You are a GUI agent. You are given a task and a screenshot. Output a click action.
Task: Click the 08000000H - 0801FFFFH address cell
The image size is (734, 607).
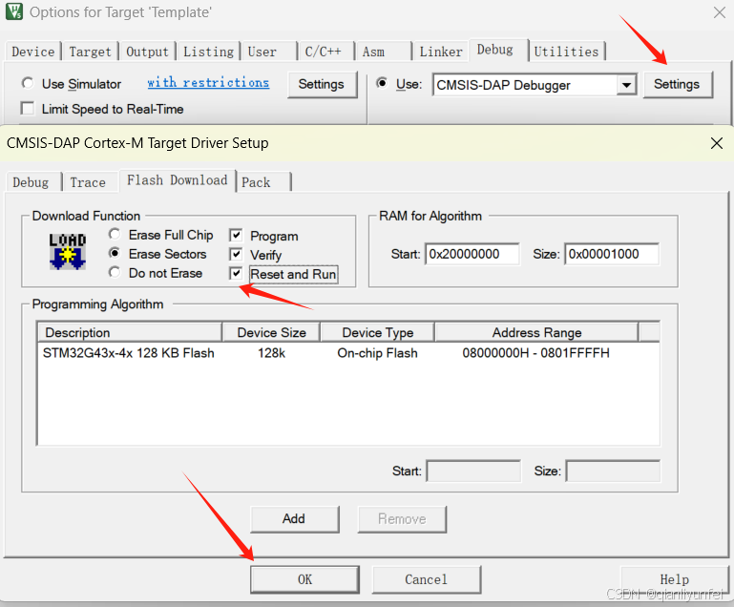click(x=536, y=353)
